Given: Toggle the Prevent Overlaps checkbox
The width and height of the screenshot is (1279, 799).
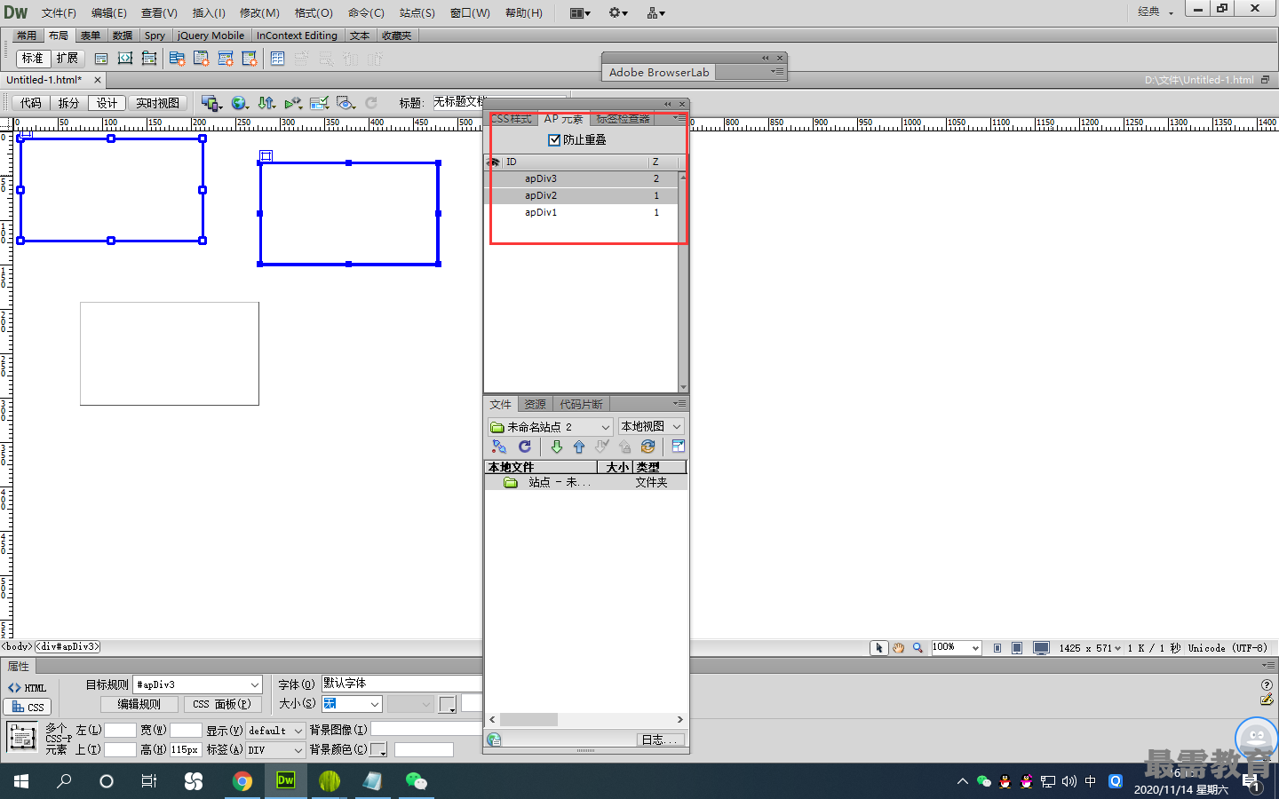Looking at the screenshot, I should (x=554, y=140).
